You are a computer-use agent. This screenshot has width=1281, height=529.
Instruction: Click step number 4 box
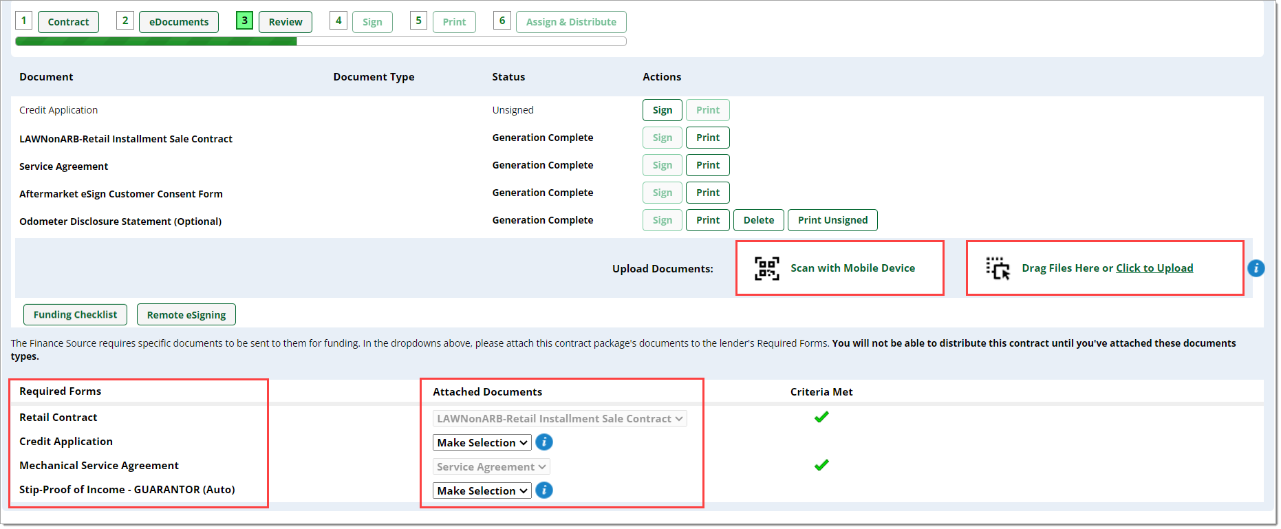pyautogui.click(x=338, y=21)
